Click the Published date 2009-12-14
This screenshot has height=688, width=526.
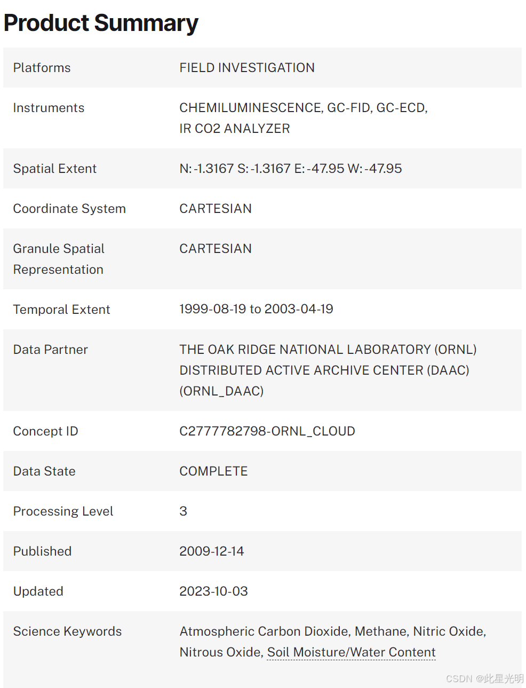point(211,551)
